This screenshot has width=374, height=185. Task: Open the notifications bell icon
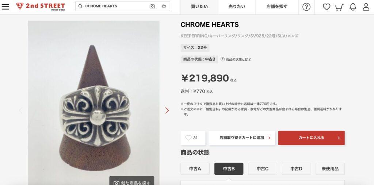tap(352, 7)
